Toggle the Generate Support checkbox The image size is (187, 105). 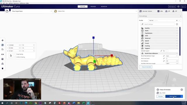point(167,51)
